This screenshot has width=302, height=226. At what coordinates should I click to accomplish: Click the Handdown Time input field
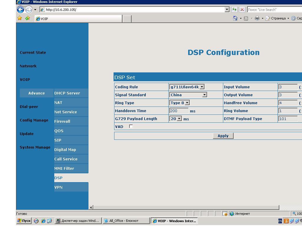click(179, 111)
